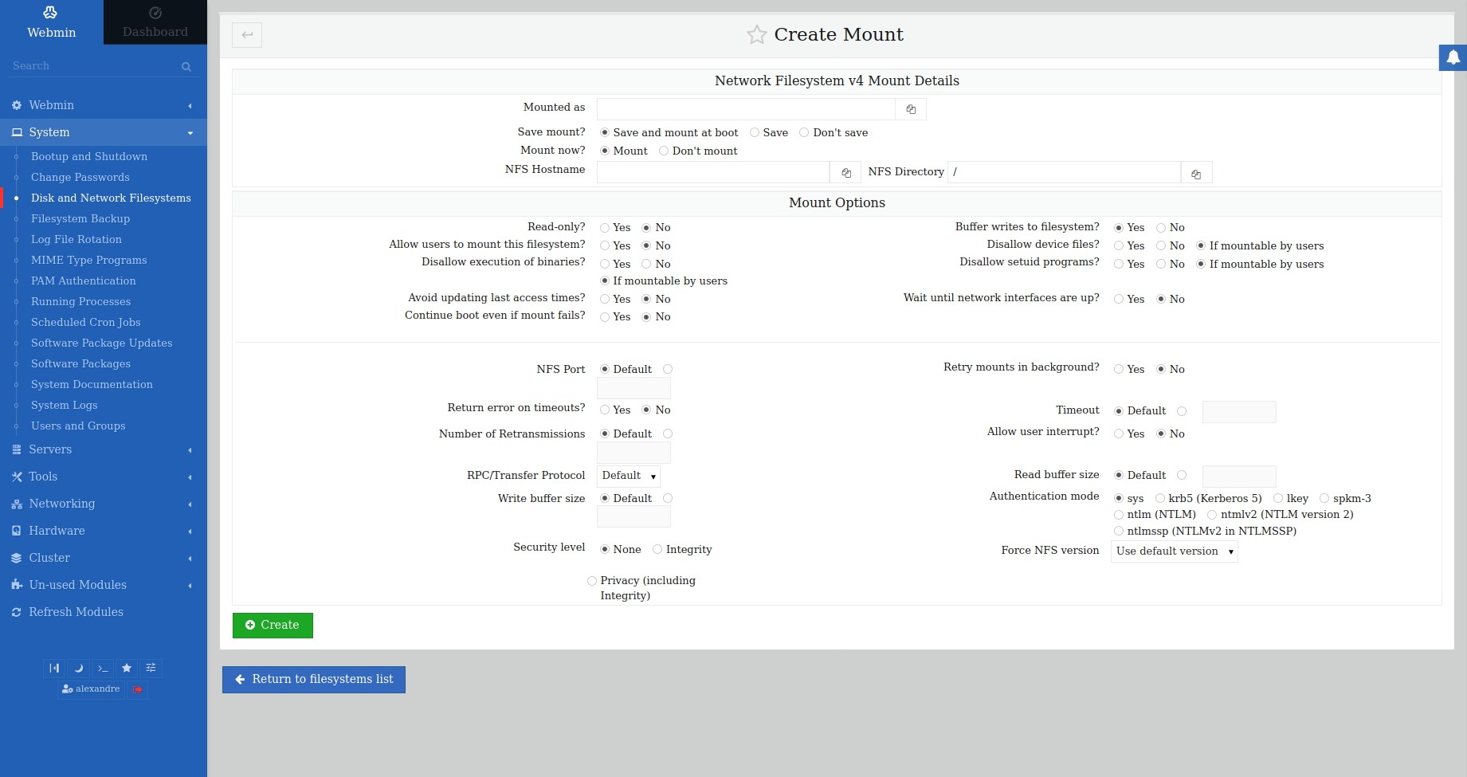The image size is (1467, 777).
Task: Click Return to filesystems list
Action: pos(314,680)
